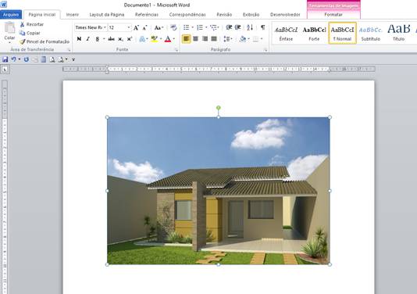Switch to the Formatar tab
Image resolution: width=417 pixels, height=294 pixels.
(x=333, y=15)
